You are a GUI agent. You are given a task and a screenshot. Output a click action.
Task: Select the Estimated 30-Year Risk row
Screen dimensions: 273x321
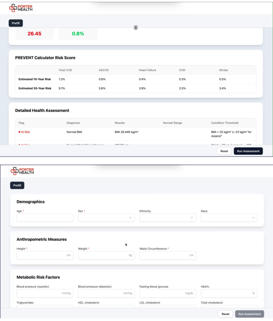[136, 88]
